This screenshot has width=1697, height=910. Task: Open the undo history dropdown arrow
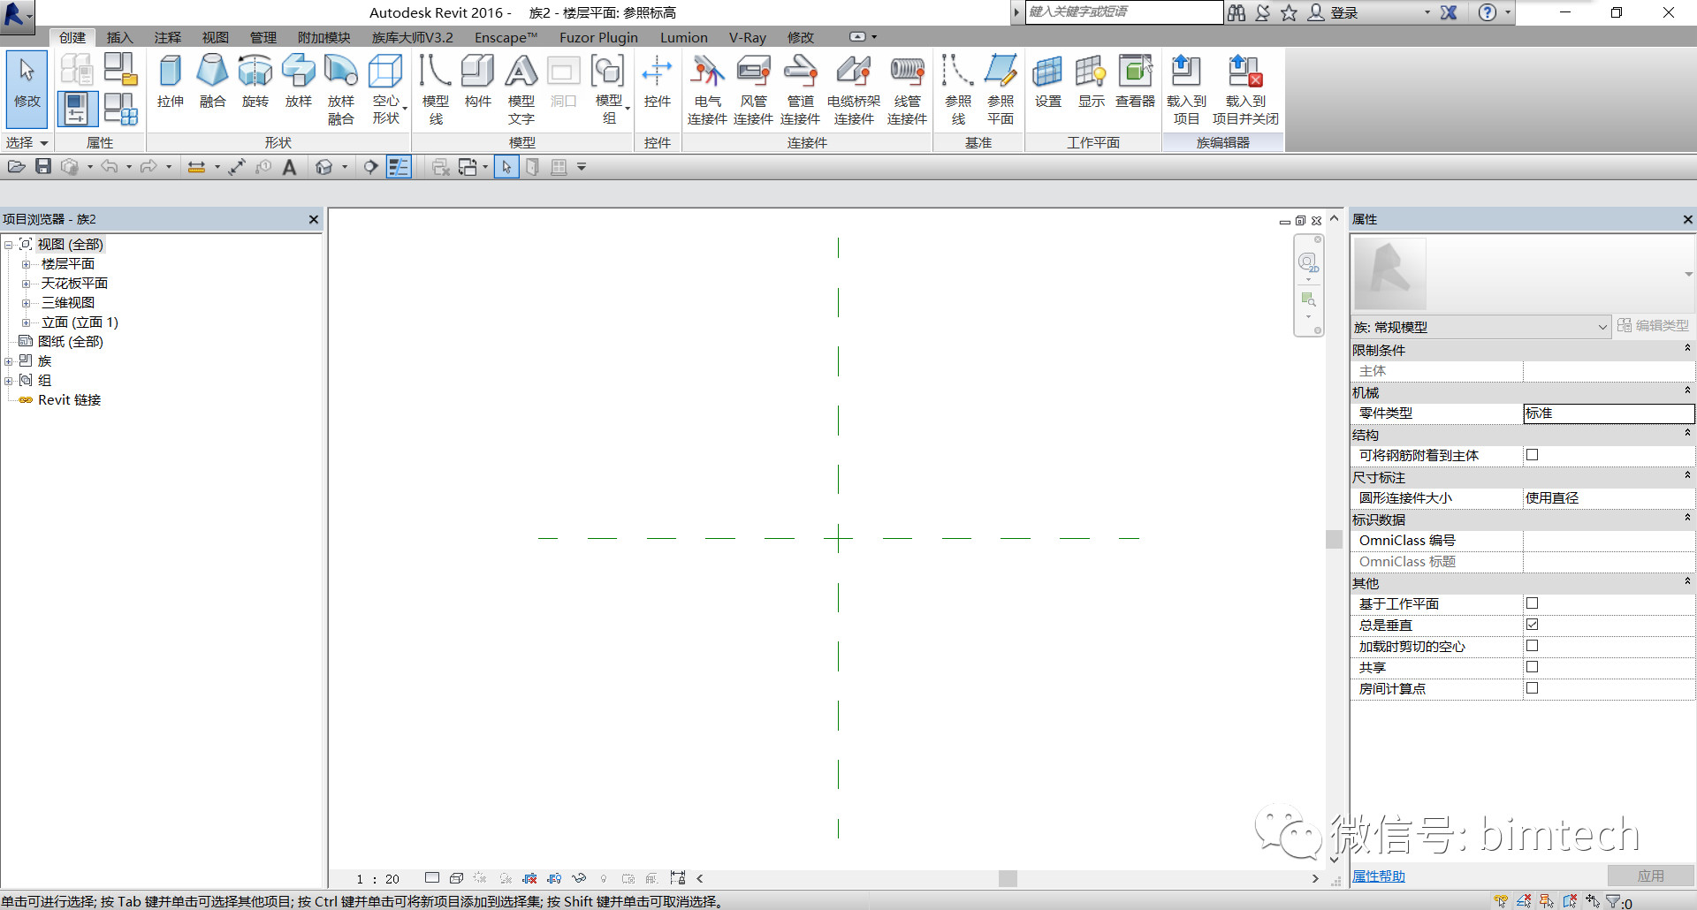click(x=129, y=167)
